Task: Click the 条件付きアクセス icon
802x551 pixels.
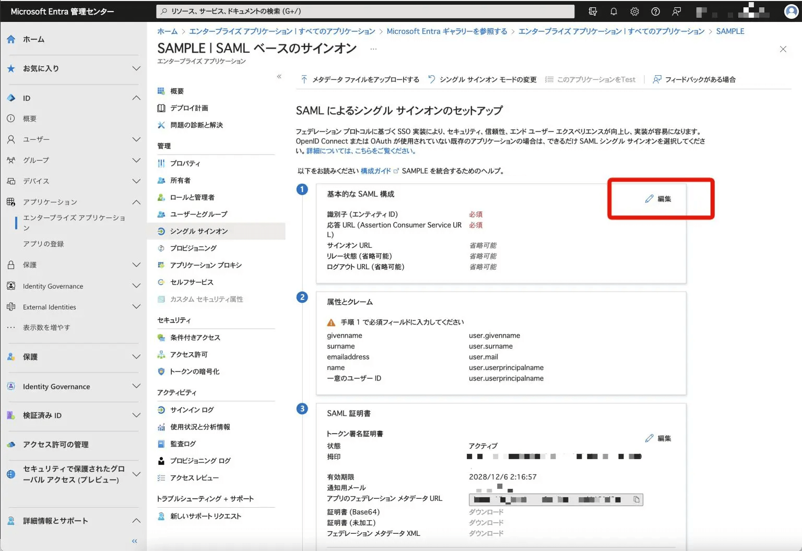Action: 161,338
